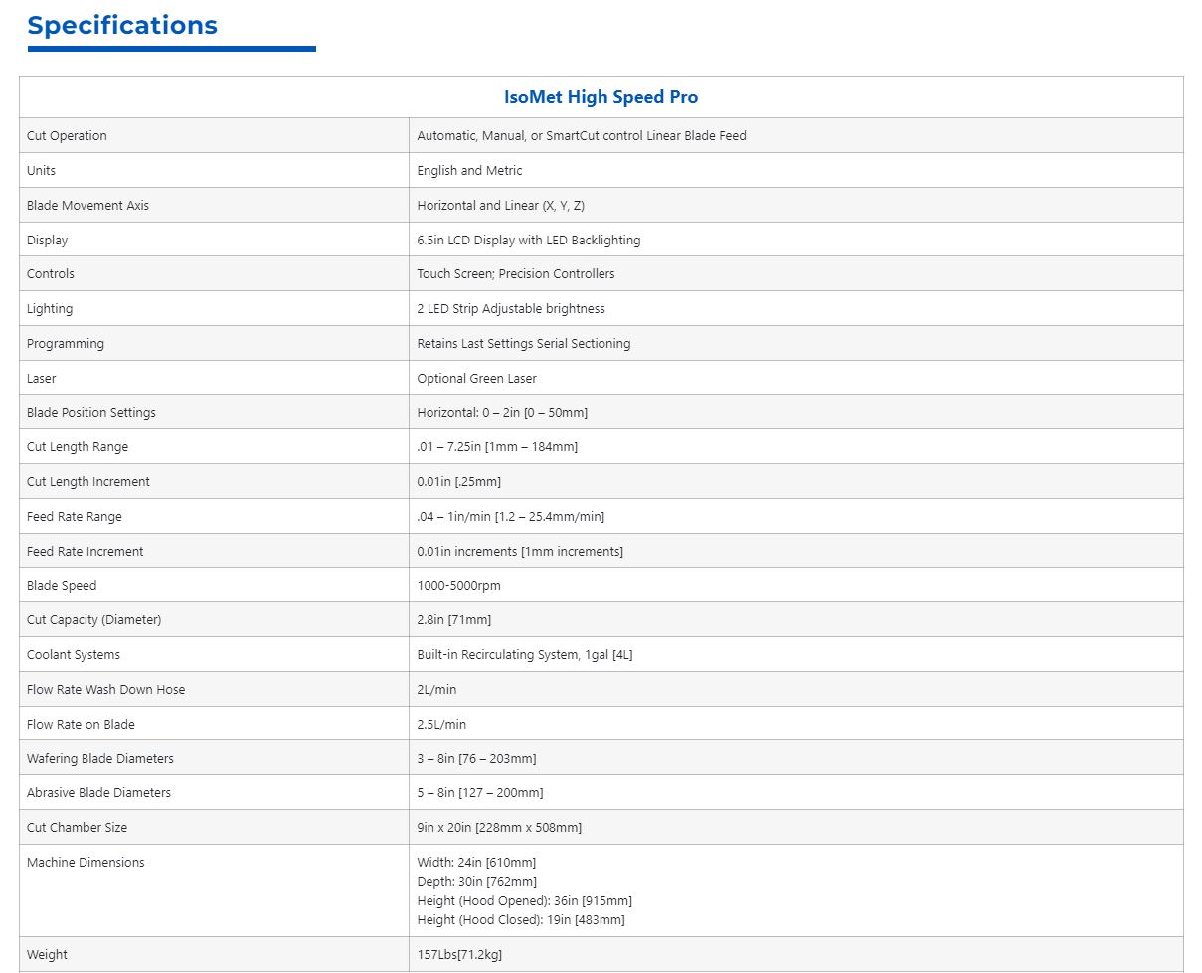Click the Specifications heading
The height and width of the screenshot is (973, 1202).
pos(122,25)
